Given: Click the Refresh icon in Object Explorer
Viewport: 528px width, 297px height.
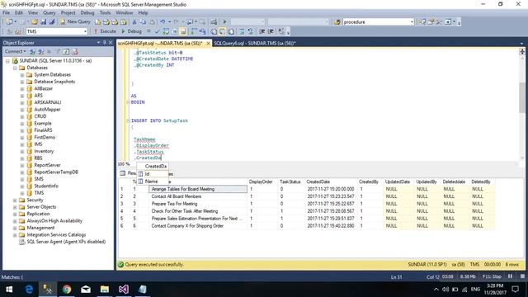Looking at the screenshot, I should point(66,51).
